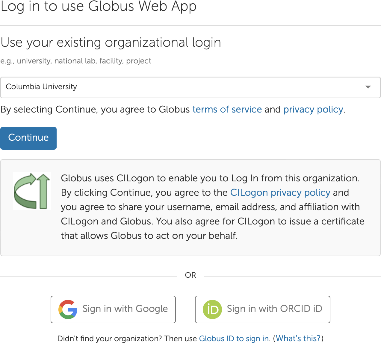Screen dimensions: 381x343
Task: Click the OR divider label
Action: tap(190, 275)
